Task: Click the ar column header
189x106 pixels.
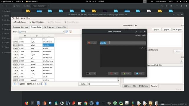Action: [37, 36]
